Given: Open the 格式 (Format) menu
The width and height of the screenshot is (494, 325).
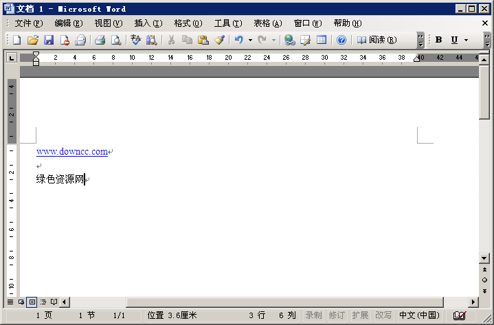Looking at the screenshot, I should (188, 23).
